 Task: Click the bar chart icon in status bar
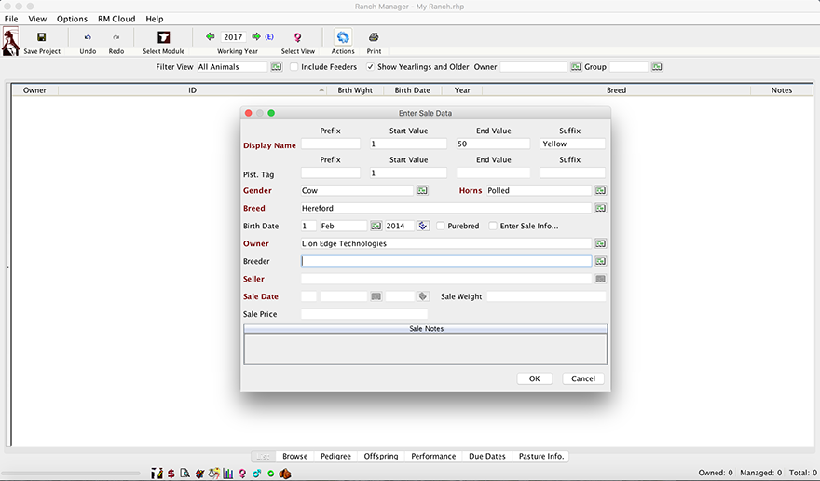(x=227, y=474)
